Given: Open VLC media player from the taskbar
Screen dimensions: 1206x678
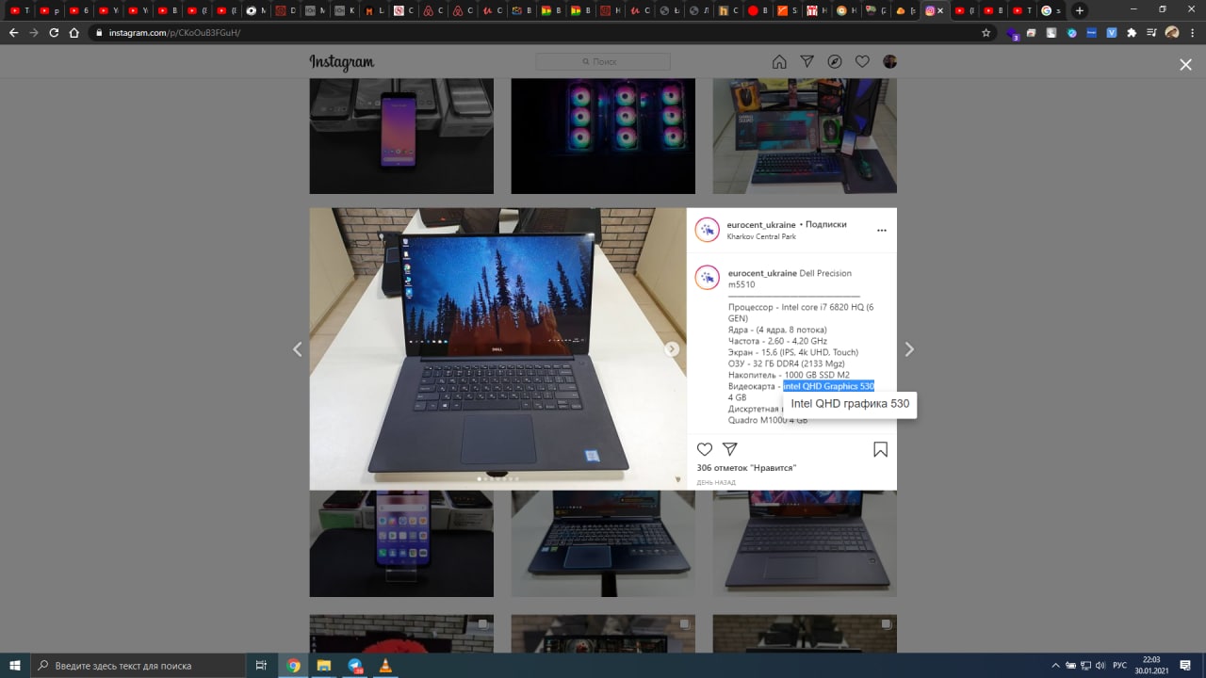Looking at the screenshot, I should pyautogui.click(x=384, y=666).
